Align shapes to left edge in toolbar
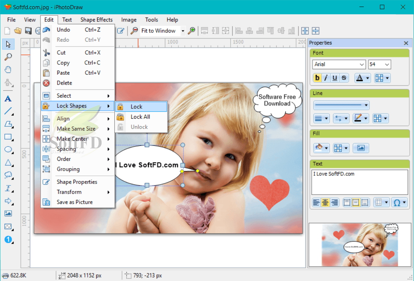The width and height of the screenshot is (414, 281). (239, 31)
